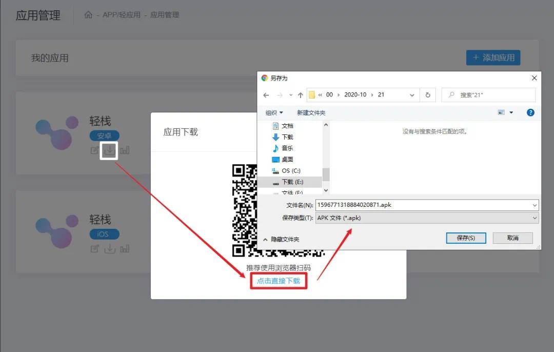The image size is (554, 352).
Task: Select the iOS platform tag
Action: click(104, 234)
